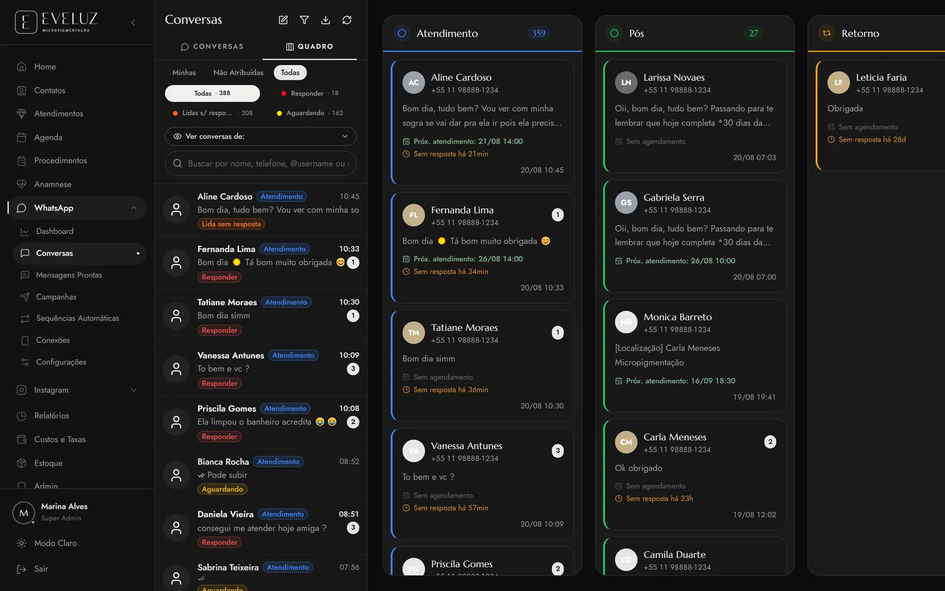
Task: Filter by Aguardando 162 status
Action: click(310, 113)
